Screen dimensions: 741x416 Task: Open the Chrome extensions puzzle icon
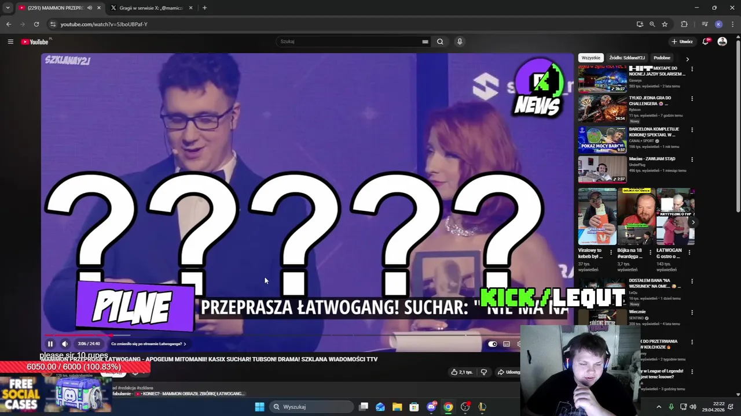[x=684, y=24]
